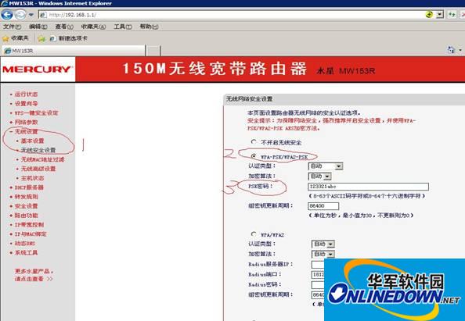The height and width of the screenshot is (321, 465).
Task: Open the recent pages dropdown arrow
Action: (x=31, y=15)
